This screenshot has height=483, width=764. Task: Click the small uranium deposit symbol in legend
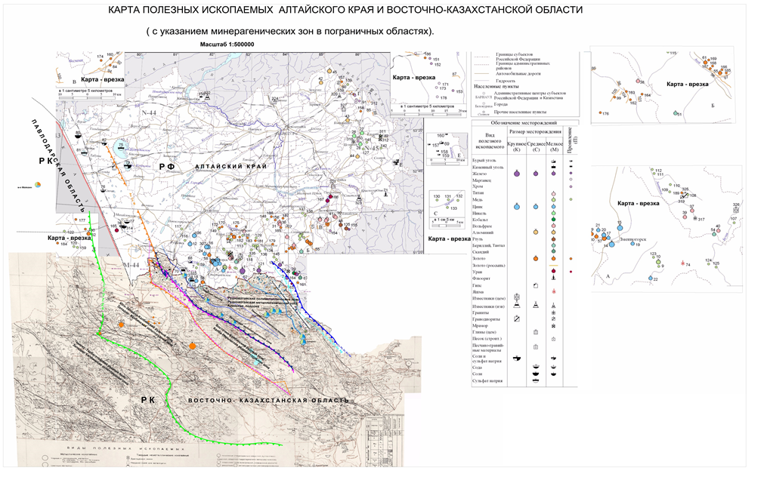pyautogui.click(x=554, y=271)
